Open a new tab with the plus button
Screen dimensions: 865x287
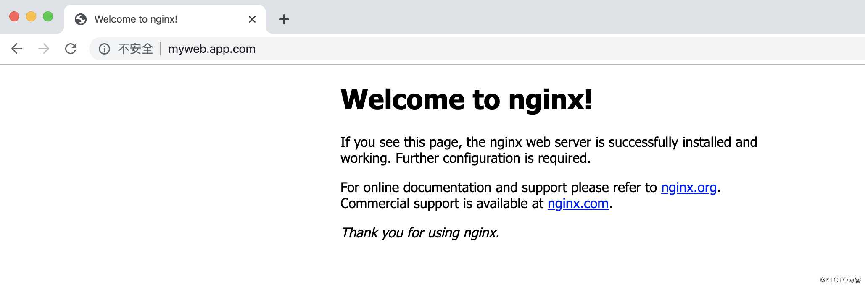point(284,19)
